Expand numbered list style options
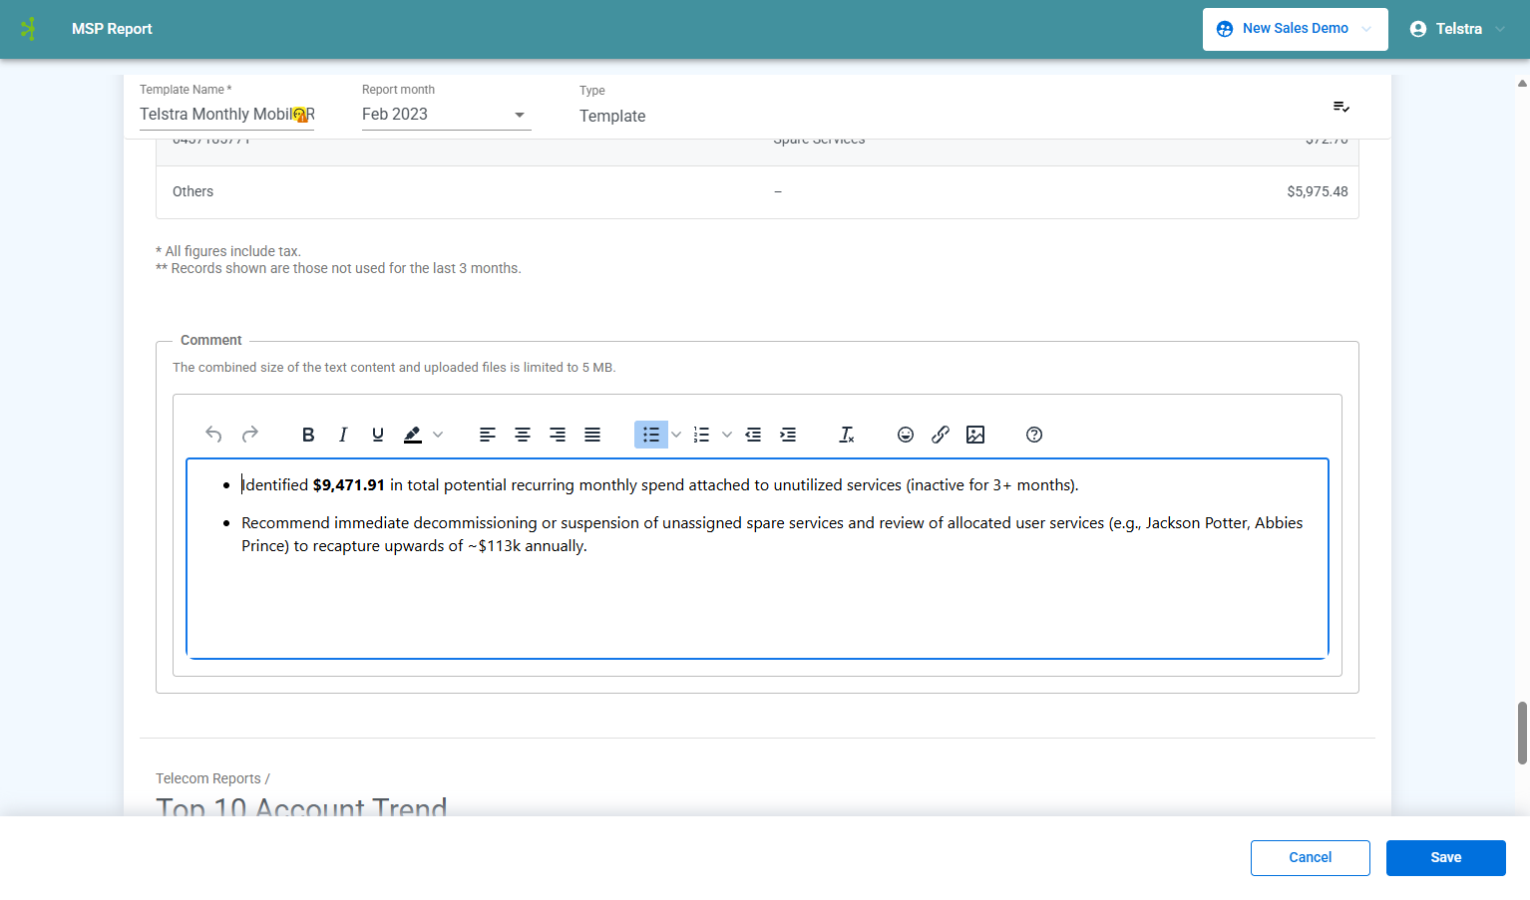 click(x=727, y=435)
